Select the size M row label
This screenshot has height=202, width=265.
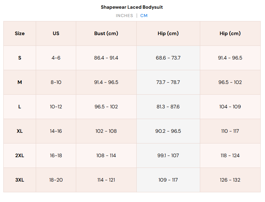[x=20, y=82]
